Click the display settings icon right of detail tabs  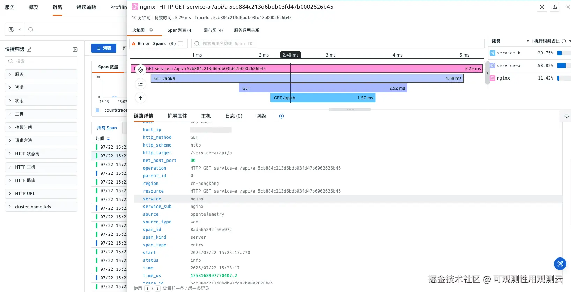pyautogui.click(x=566, y=116)
